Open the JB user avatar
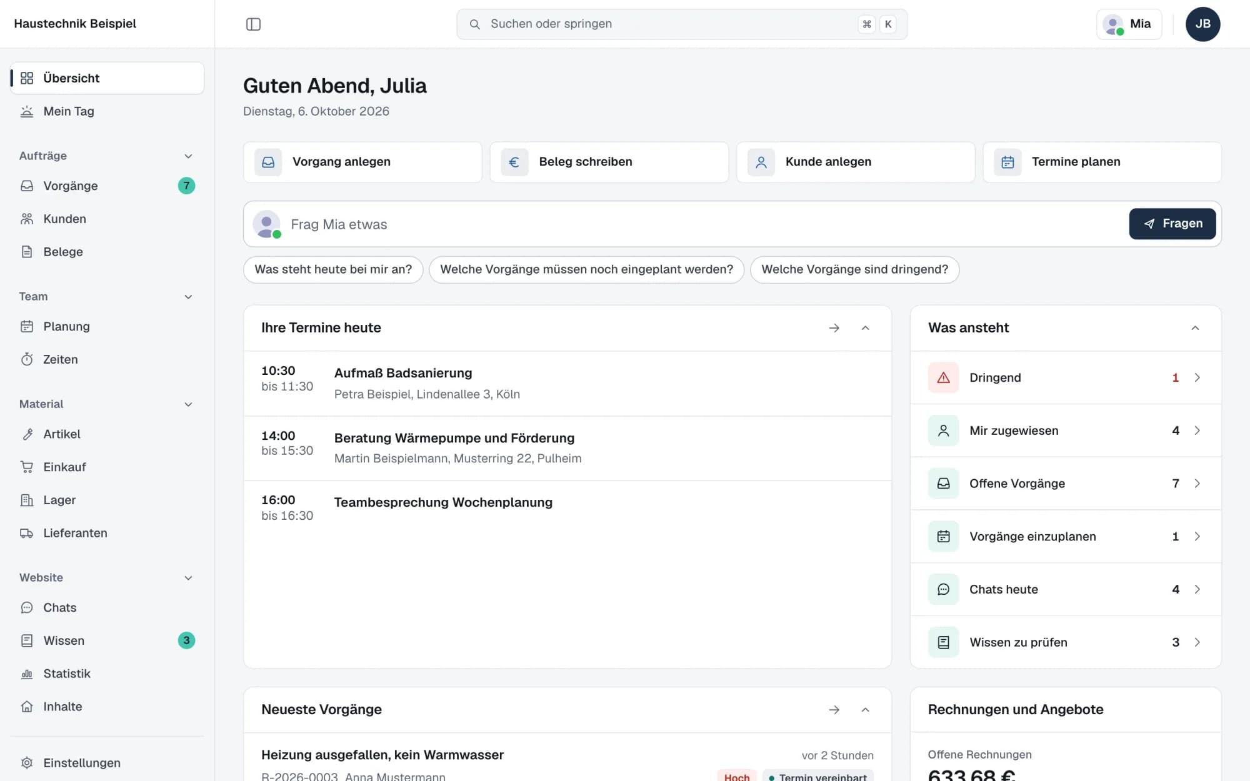 (1202, 24)
